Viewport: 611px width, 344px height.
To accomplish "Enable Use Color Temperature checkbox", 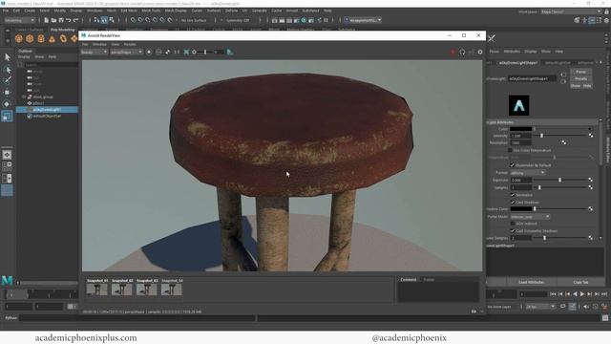I will tap(510, 150).
